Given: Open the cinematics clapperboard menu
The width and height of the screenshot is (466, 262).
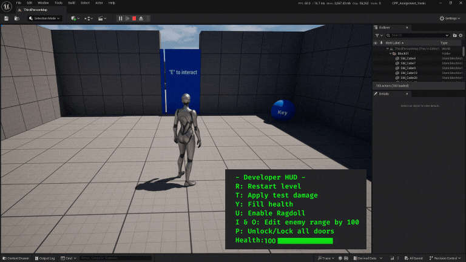Looking at the screenshot, I should [102, 18].
